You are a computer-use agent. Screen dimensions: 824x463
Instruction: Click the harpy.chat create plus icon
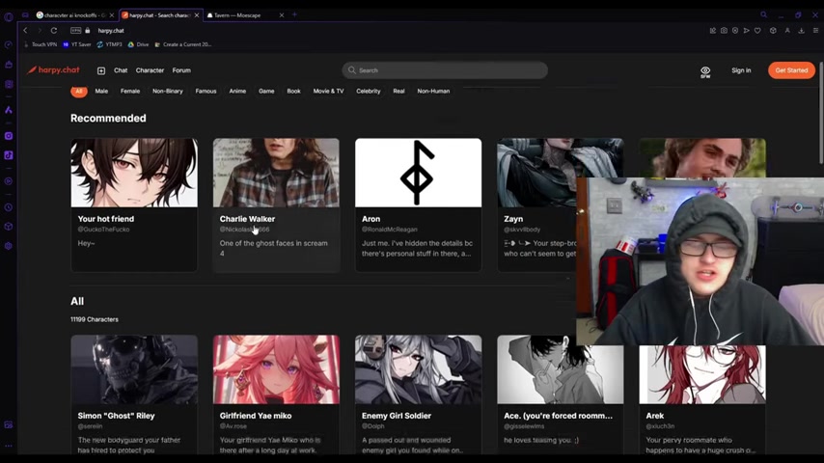[101, 70]
